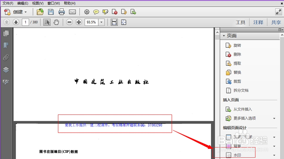
Task: Click toolbar insert page from file icon
Action: (x=133, y=12)
